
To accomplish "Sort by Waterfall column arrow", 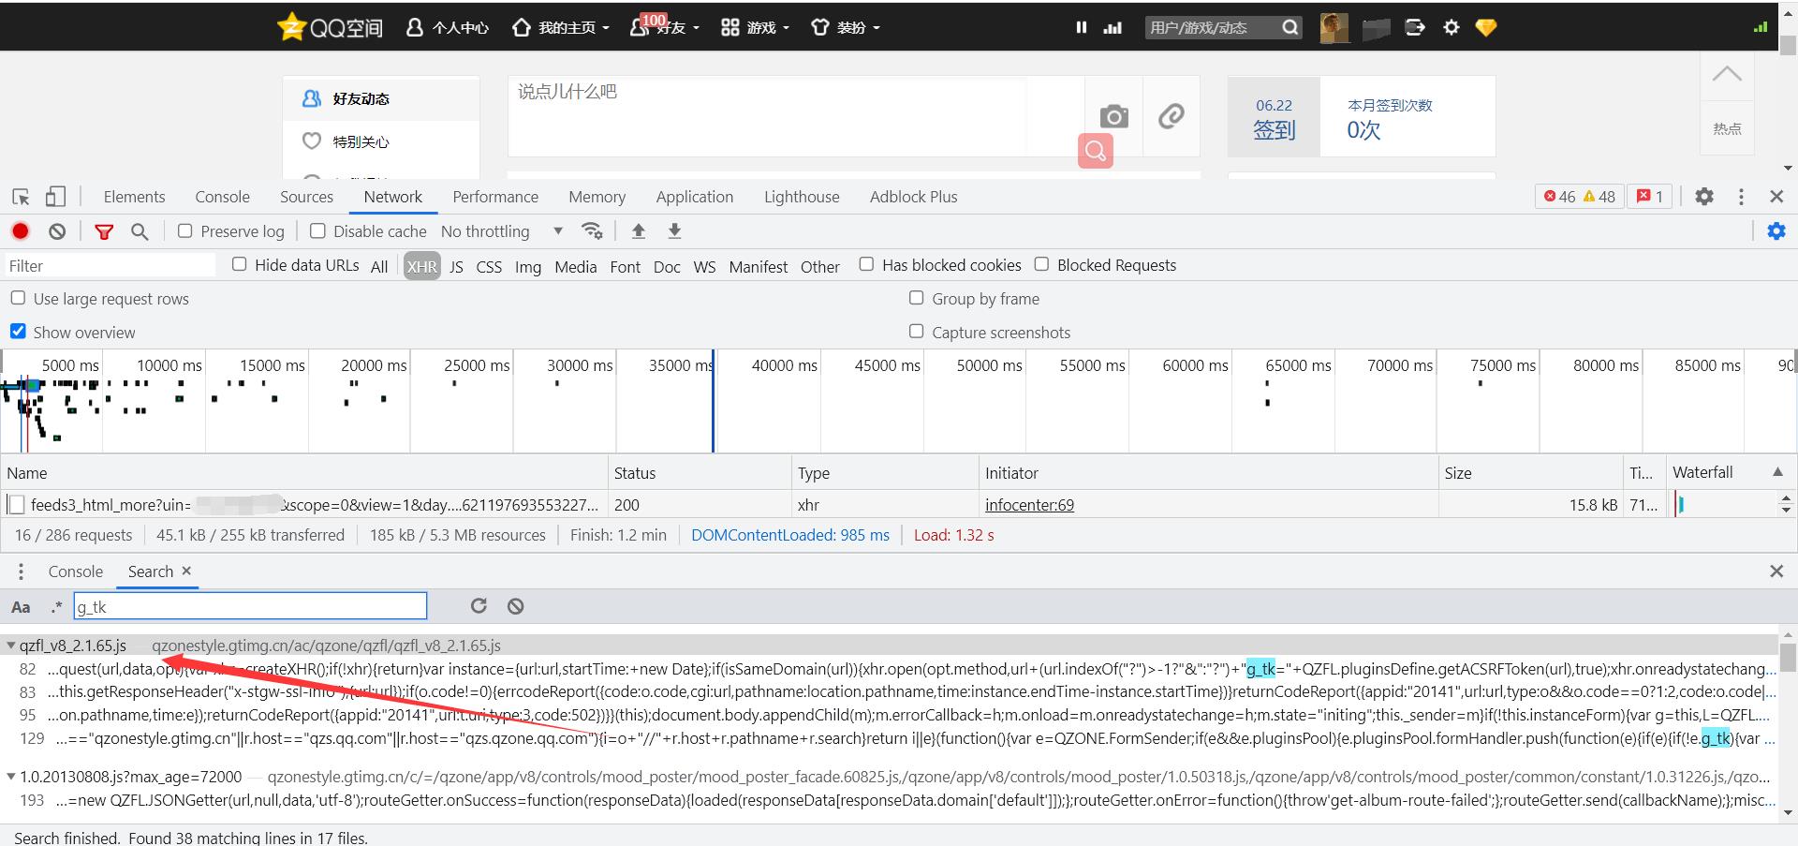I will click(1777, 472).
